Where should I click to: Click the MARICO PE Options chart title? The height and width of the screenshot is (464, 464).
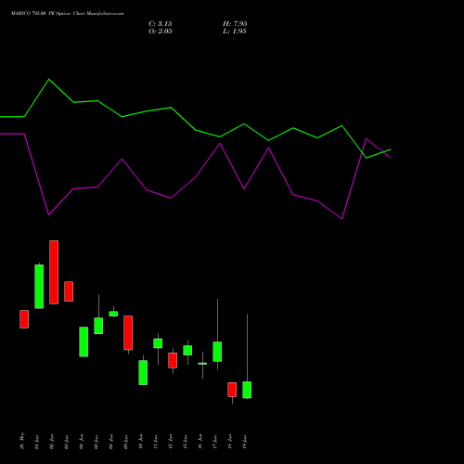click(x=67, y=14)
